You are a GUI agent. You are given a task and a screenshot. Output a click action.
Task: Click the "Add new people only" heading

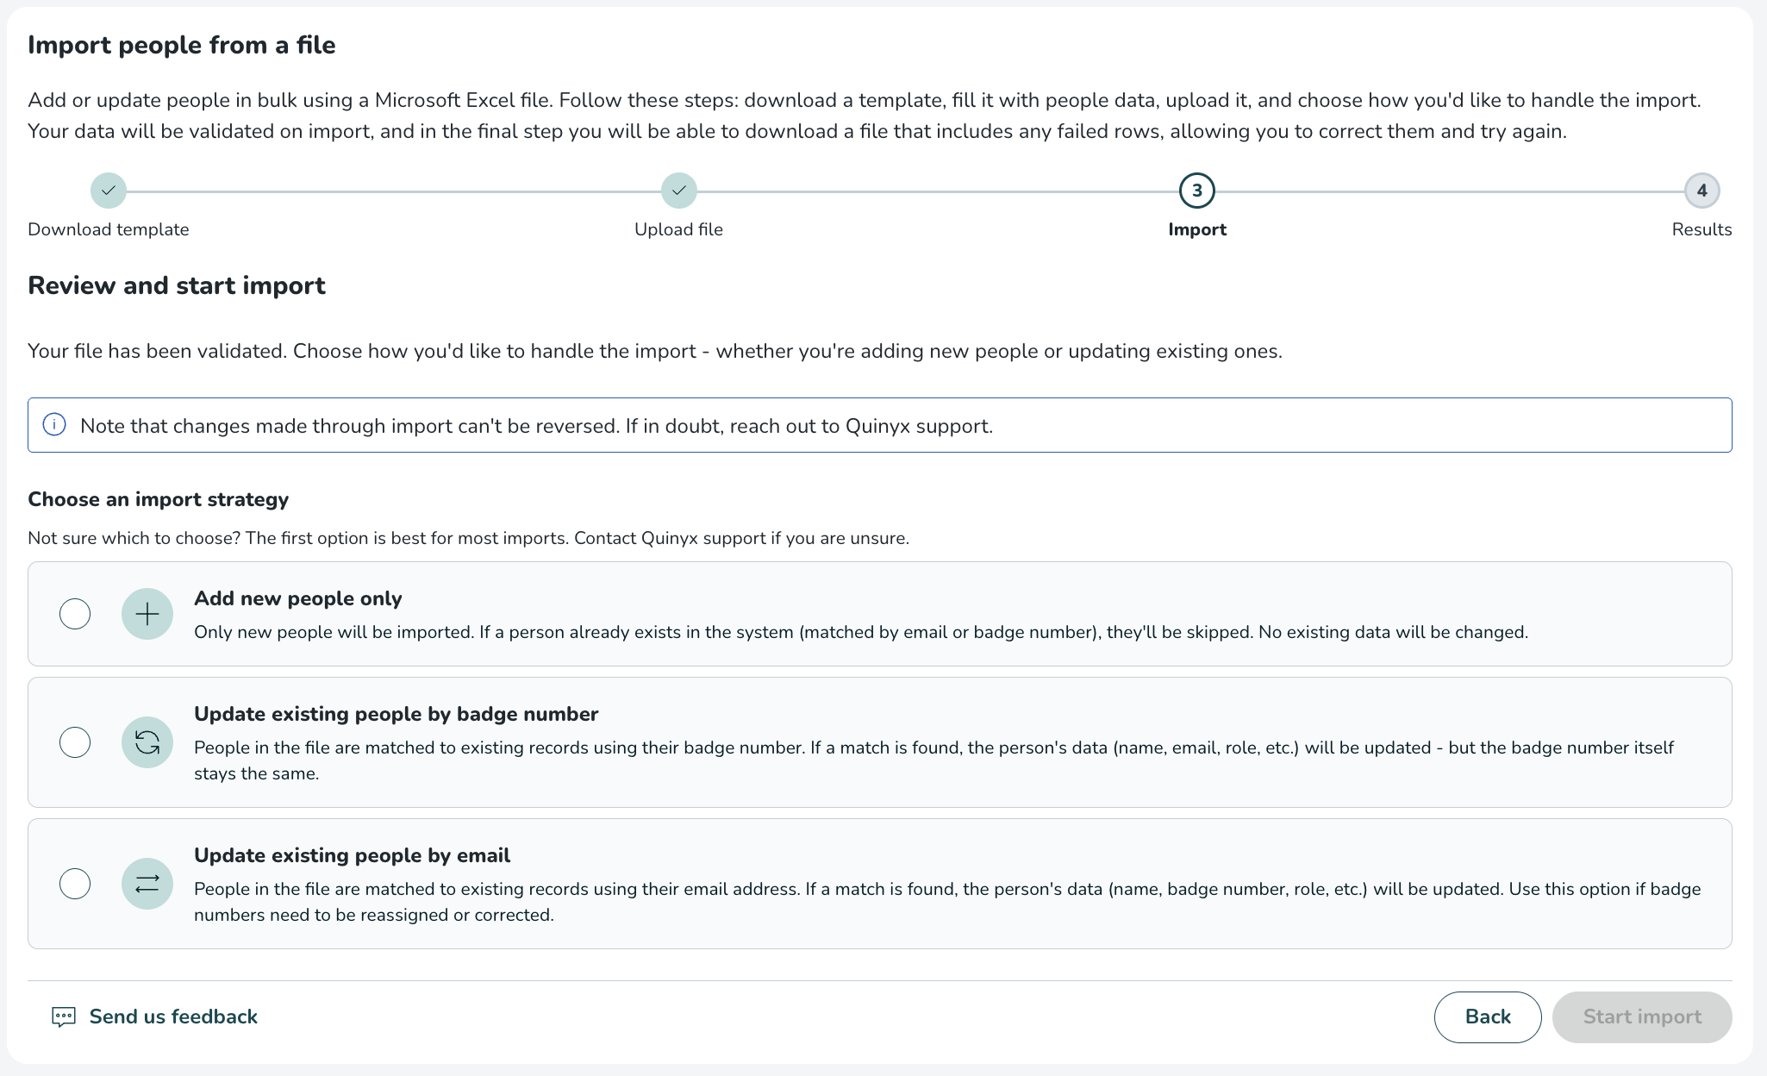coord(298,598)
